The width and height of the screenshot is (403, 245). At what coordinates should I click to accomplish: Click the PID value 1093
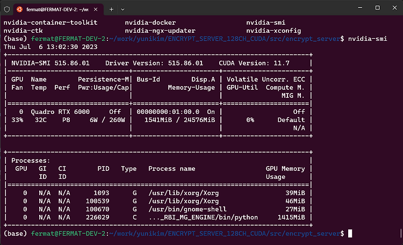pyautogui.click(x=101, y=193)
